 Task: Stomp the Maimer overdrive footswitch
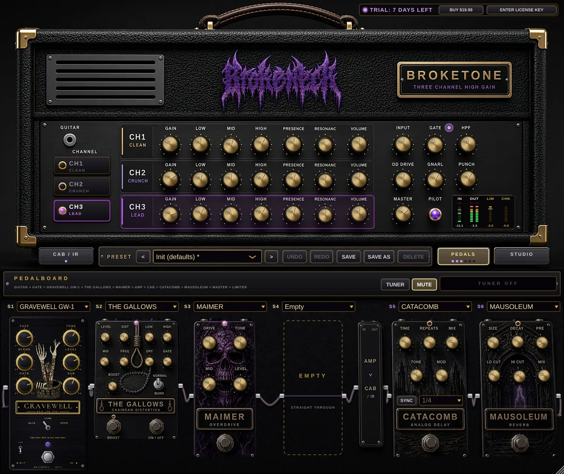tap(225, 443)
